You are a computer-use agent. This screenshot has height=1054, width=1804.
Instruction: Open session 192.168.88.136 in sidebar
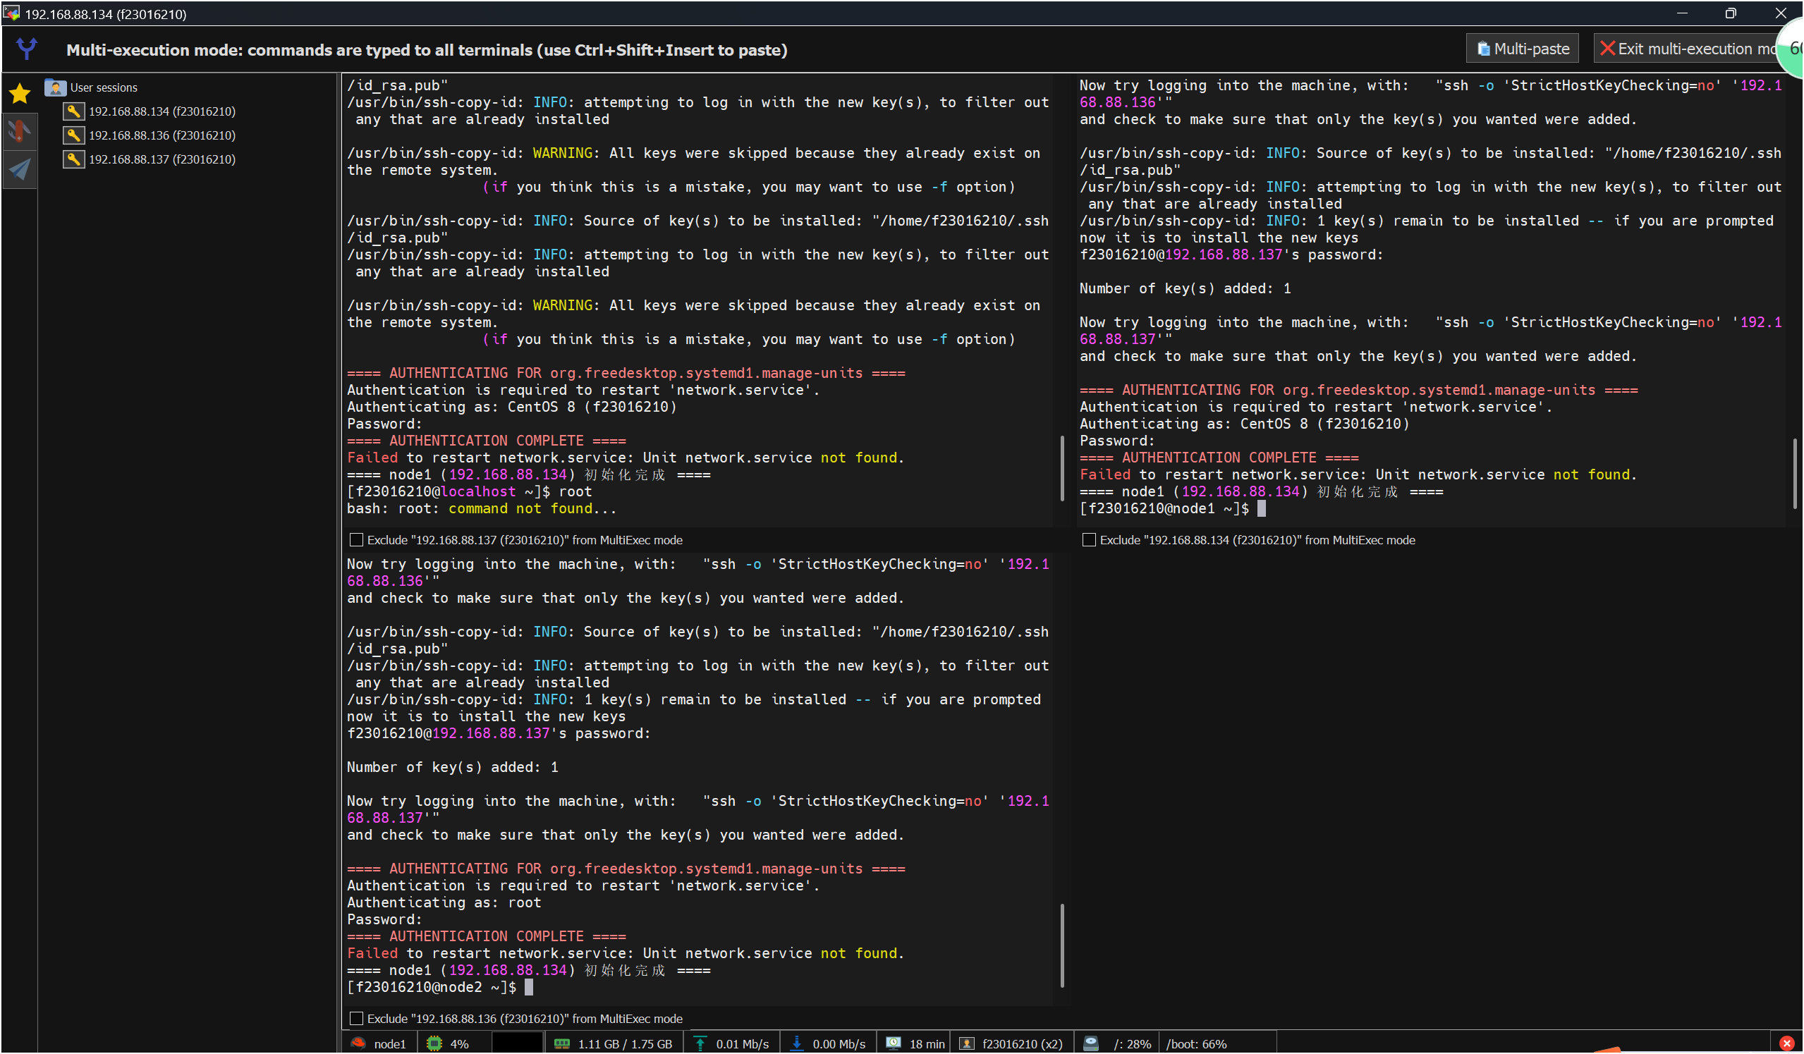[161, 135]
